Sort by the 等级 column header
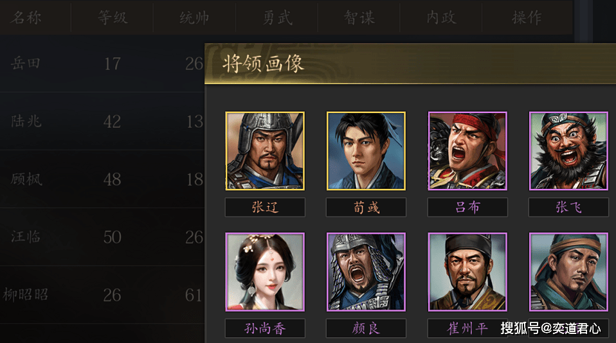This screenshot has width=616, height=343. point(113,17)
